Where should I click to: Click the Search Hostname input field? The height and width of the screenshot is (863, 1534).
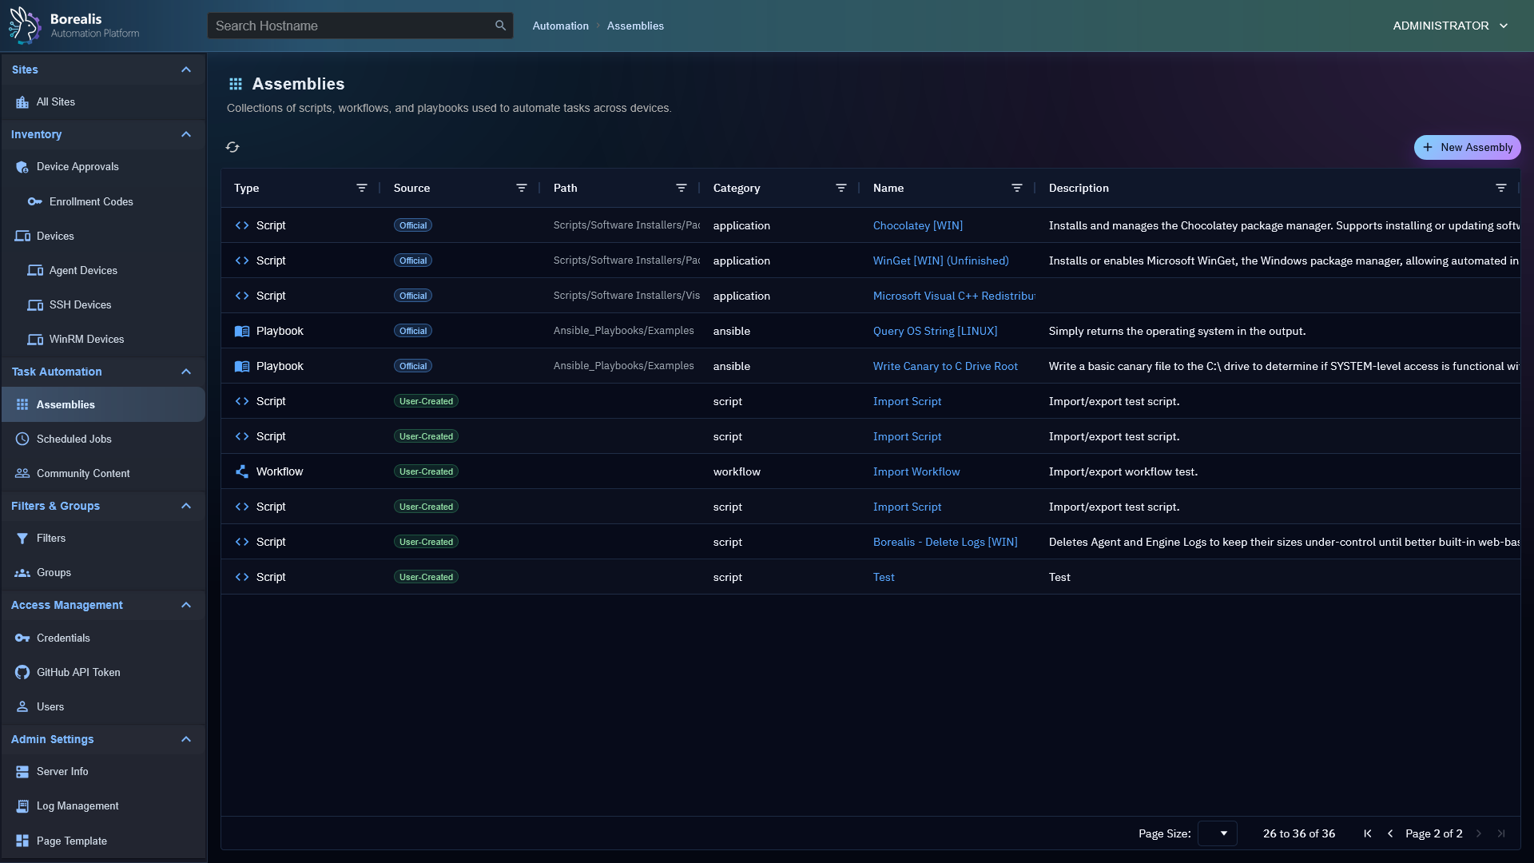click(x=352, y=26)
